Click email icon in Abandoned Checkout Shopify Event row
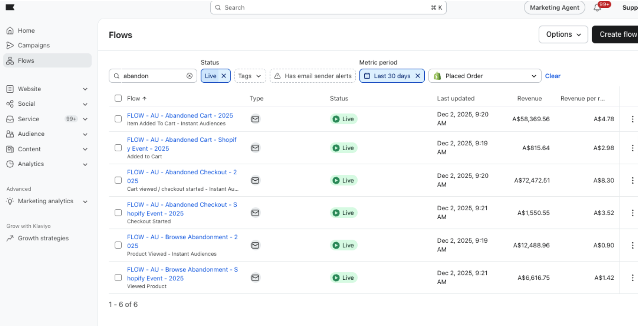 coord(255,213)
